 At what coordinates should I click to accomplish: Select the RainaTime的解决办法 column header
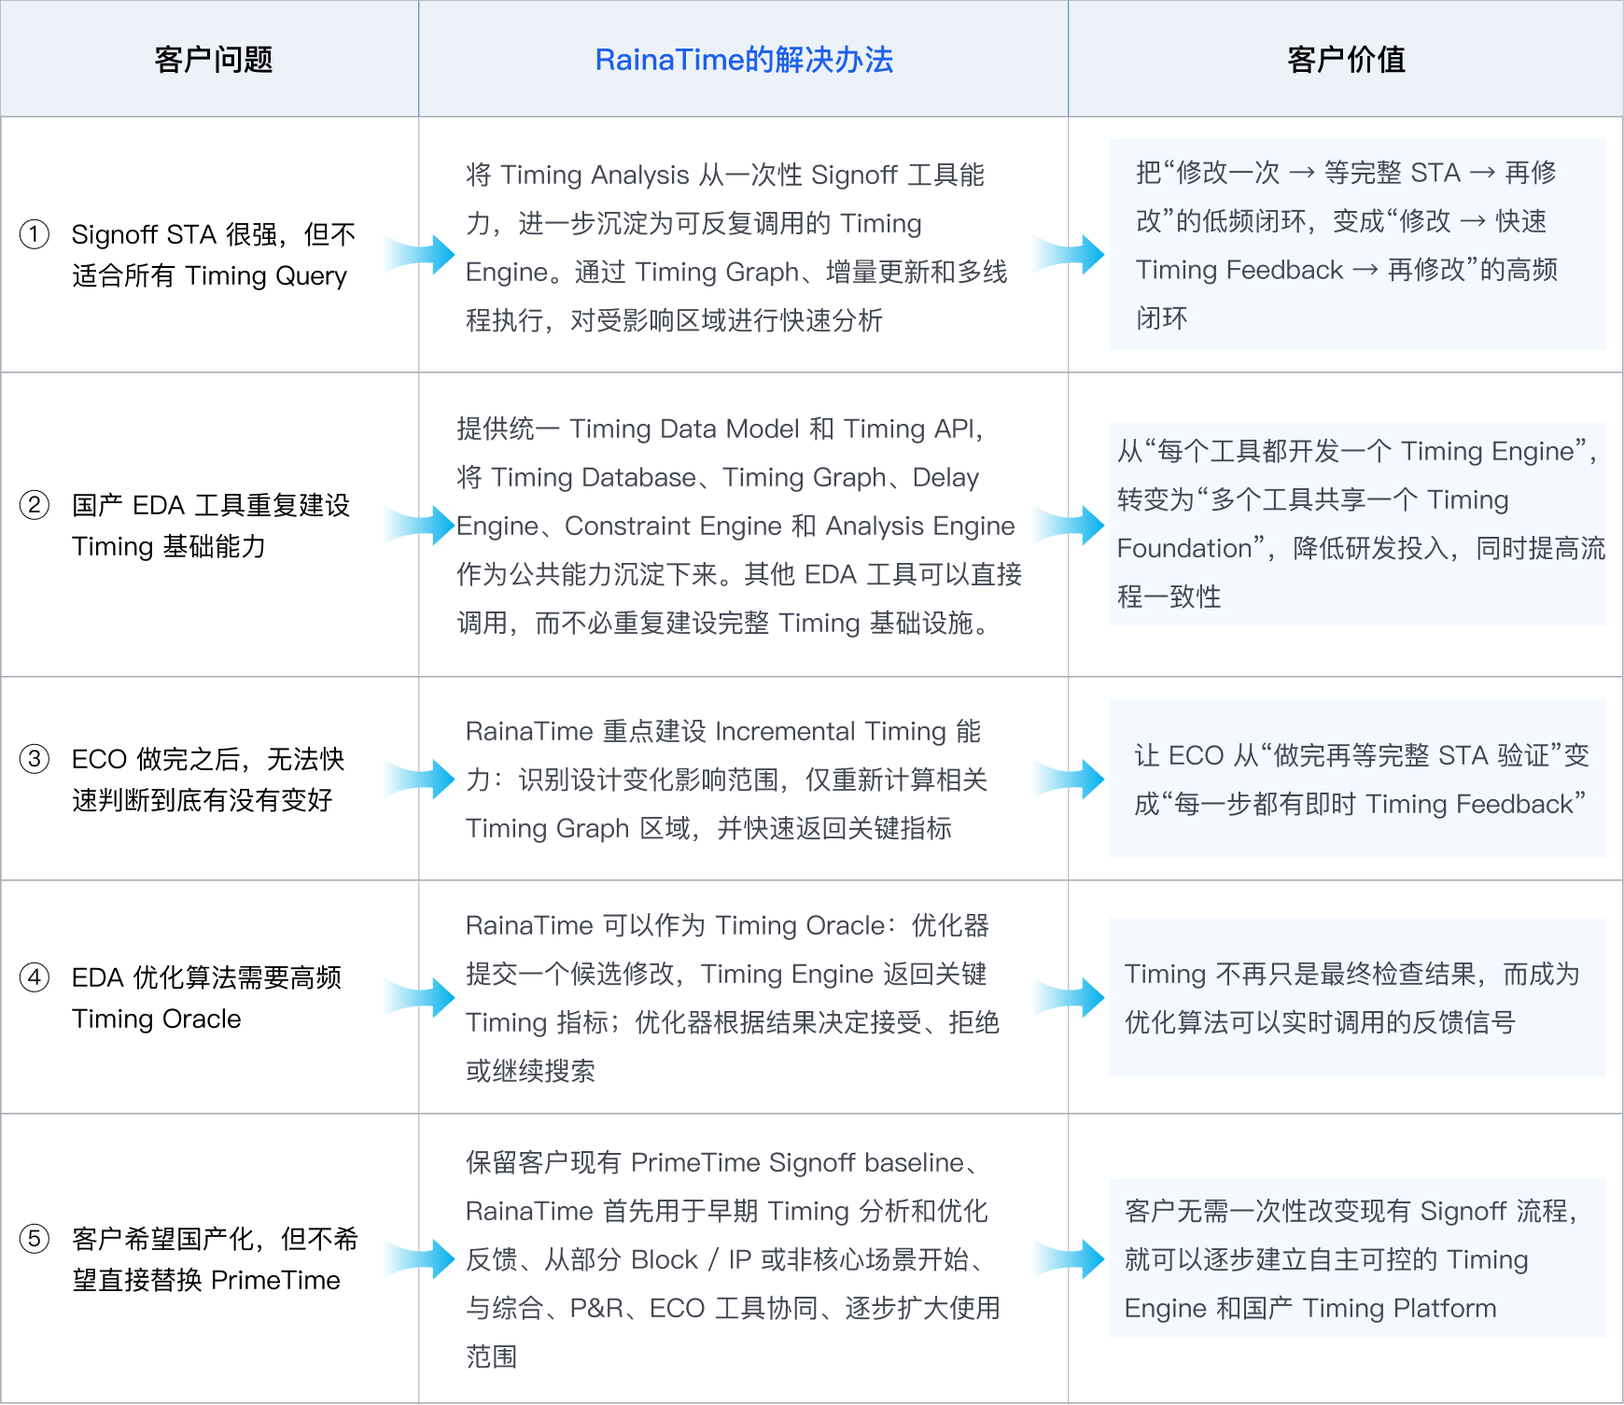click(744, 60)
